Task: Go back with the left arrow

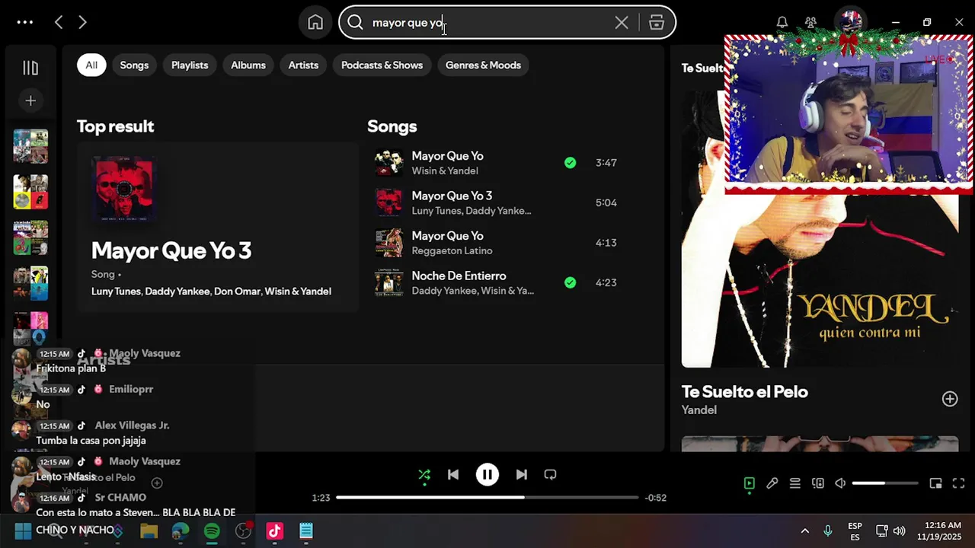Action: tap(59, 22)
